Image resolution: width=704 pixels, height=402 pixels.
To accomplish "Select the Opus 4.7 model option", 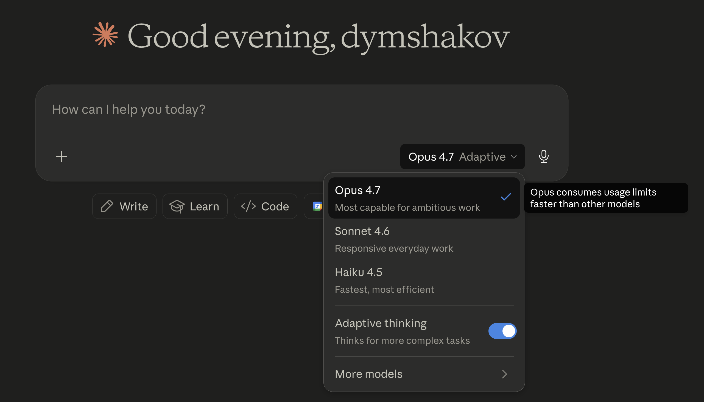I will click(424, 198).
